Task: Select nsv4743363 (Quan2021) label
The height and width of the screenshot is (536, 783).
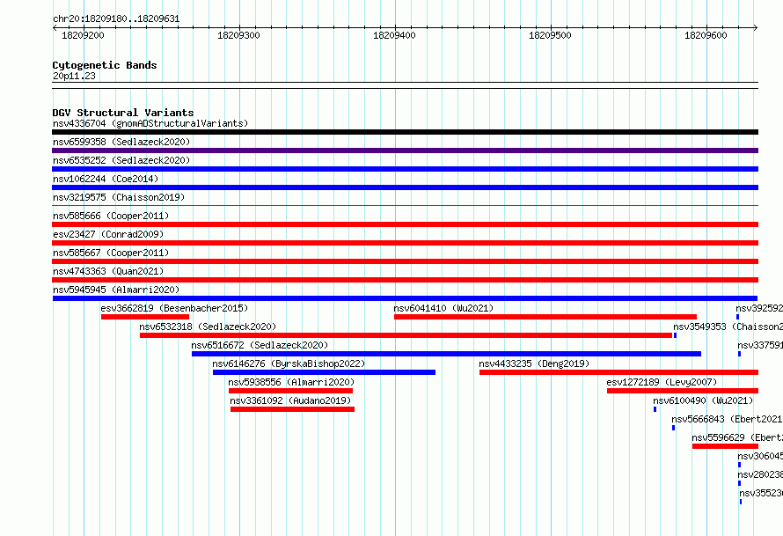Action: pos(108,271)
